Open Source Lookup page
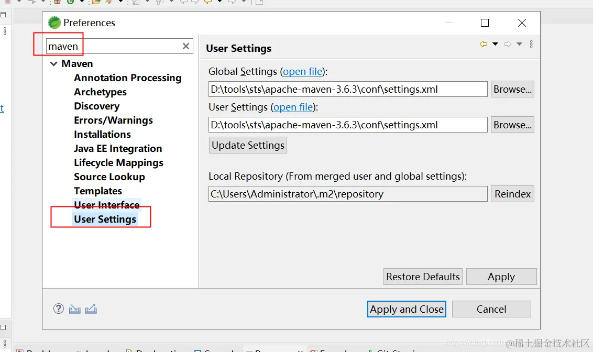 [109, 177]
